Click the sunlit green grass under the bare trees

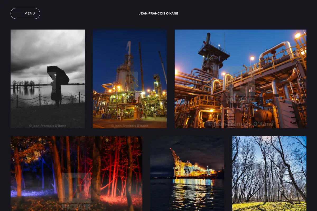(269, 207)
